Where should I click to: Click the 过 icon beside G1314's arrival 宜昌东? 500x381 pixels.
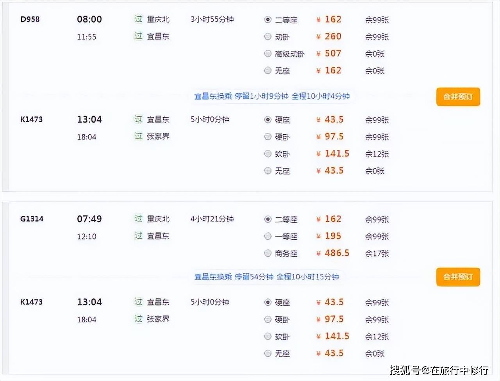pos(139,236)
